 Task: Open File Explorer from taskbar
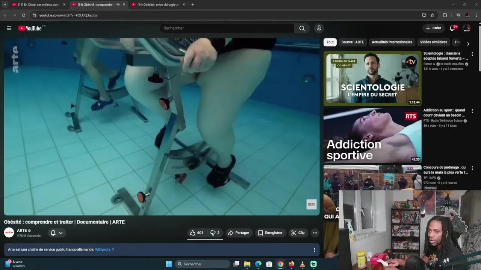tap(247, 264)
